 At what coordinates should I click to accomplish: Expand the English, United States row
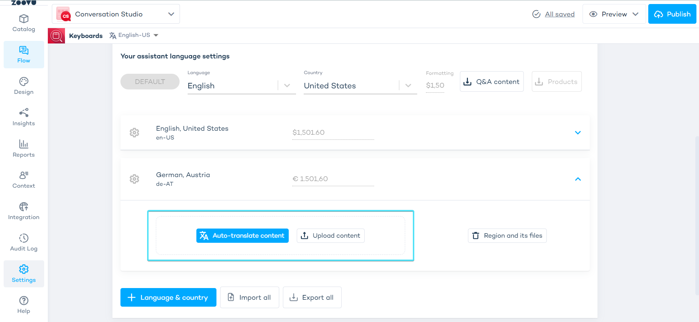pos(577,133)
